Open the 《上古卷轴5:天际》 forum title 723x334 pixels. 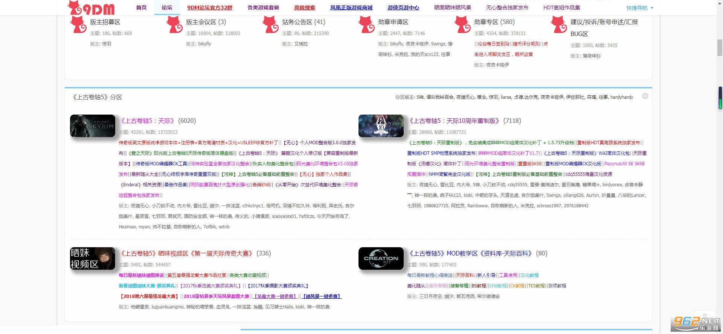[147, 121]
